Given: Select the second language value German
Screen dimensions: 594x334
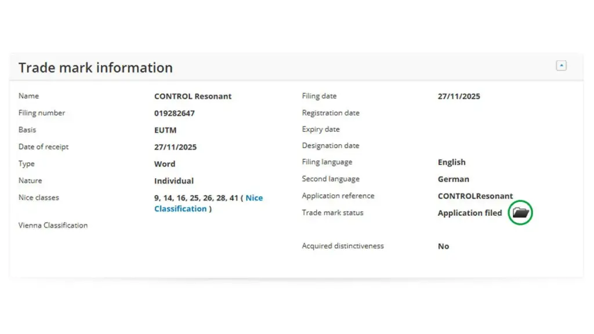Looking at the screenshot, I should pos(454,179).
